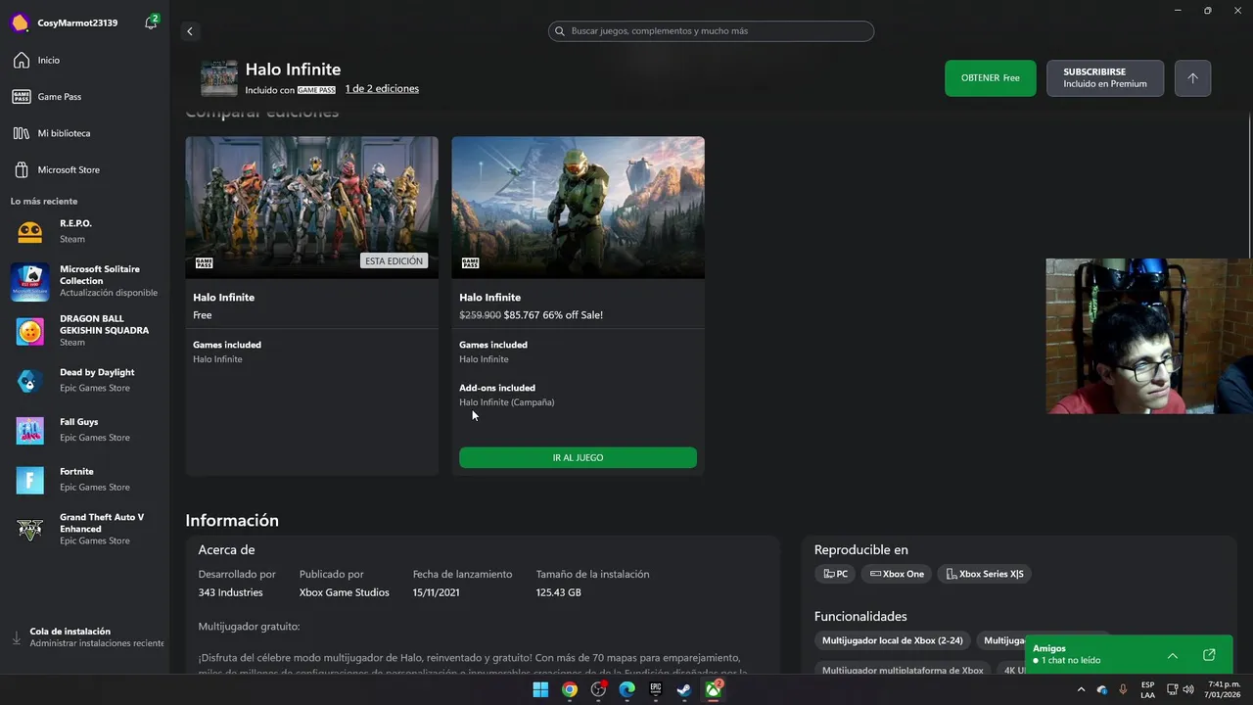The width and height of the screenshot is (1253, 705).
Task: Click the Xbox Game Studios publisher text
Action: (345, 592)
